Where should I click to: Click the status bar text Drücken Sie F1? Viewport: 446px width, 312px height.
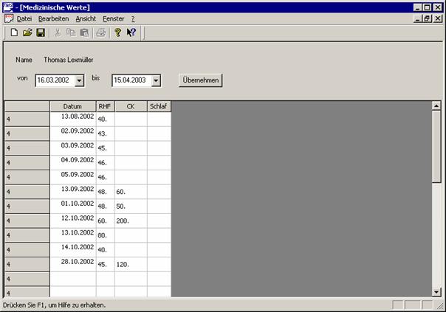point(55,305)
